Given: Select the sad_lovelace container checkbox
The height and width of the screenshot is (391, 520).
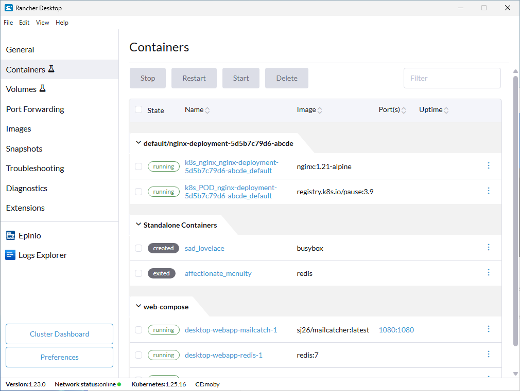Looking at the screenshot, I should (138, 248).
